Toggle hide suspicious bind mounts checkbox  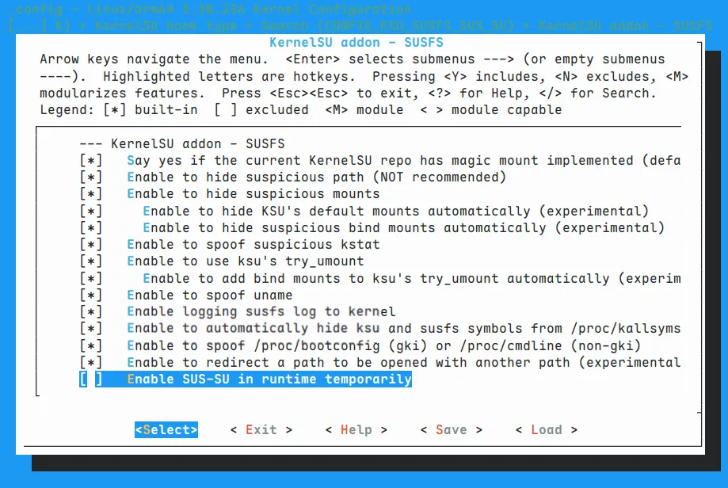coord(91,227)
